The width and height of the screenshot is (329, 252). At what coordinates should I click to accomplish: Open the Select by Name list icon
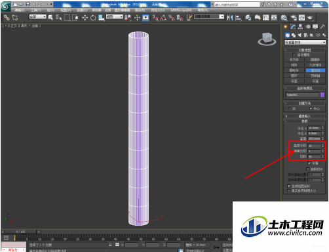tap(58, 18)
